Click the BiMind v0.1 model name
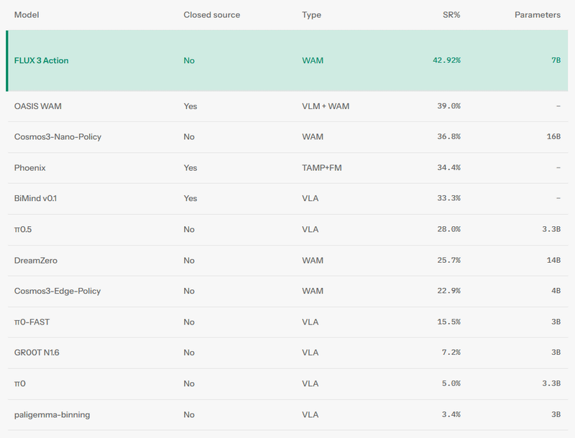Image resolution: width=575 pixels, height=438 pixels. [35, 198]
